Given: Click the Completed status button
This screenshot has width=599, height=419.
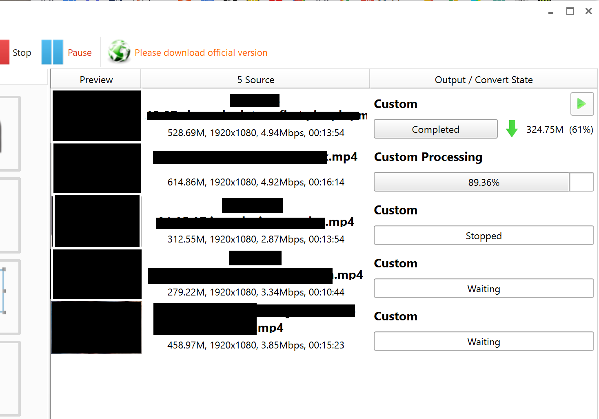Looking at the screenshot, I should [435, 129].
